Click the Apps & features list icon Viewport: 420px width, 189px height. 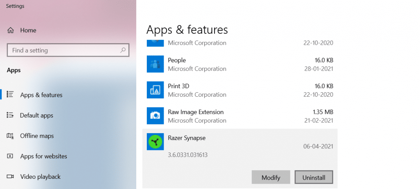click(10, 95)
